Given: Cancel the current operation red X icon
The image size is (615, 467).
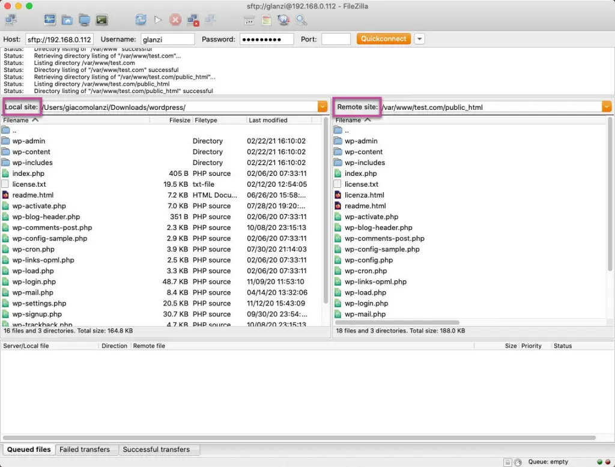Looking at the screenshot, I should pyautogui.click(x=175, y=20).
